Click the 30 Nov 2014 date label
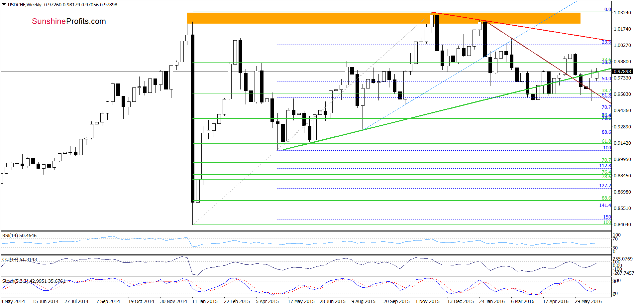The image size is (634, 306). click(x=173, y=301)
